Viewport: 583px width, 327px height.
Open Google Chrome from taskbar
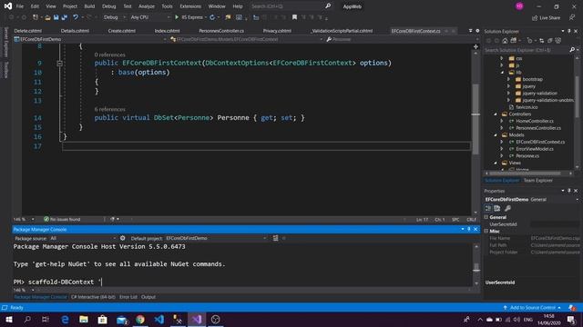pyautogui.click(x=140, y=320)
